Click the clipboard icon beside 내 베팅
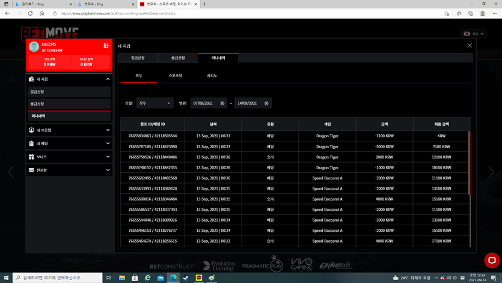502x283 pixels. coord(31,143)
